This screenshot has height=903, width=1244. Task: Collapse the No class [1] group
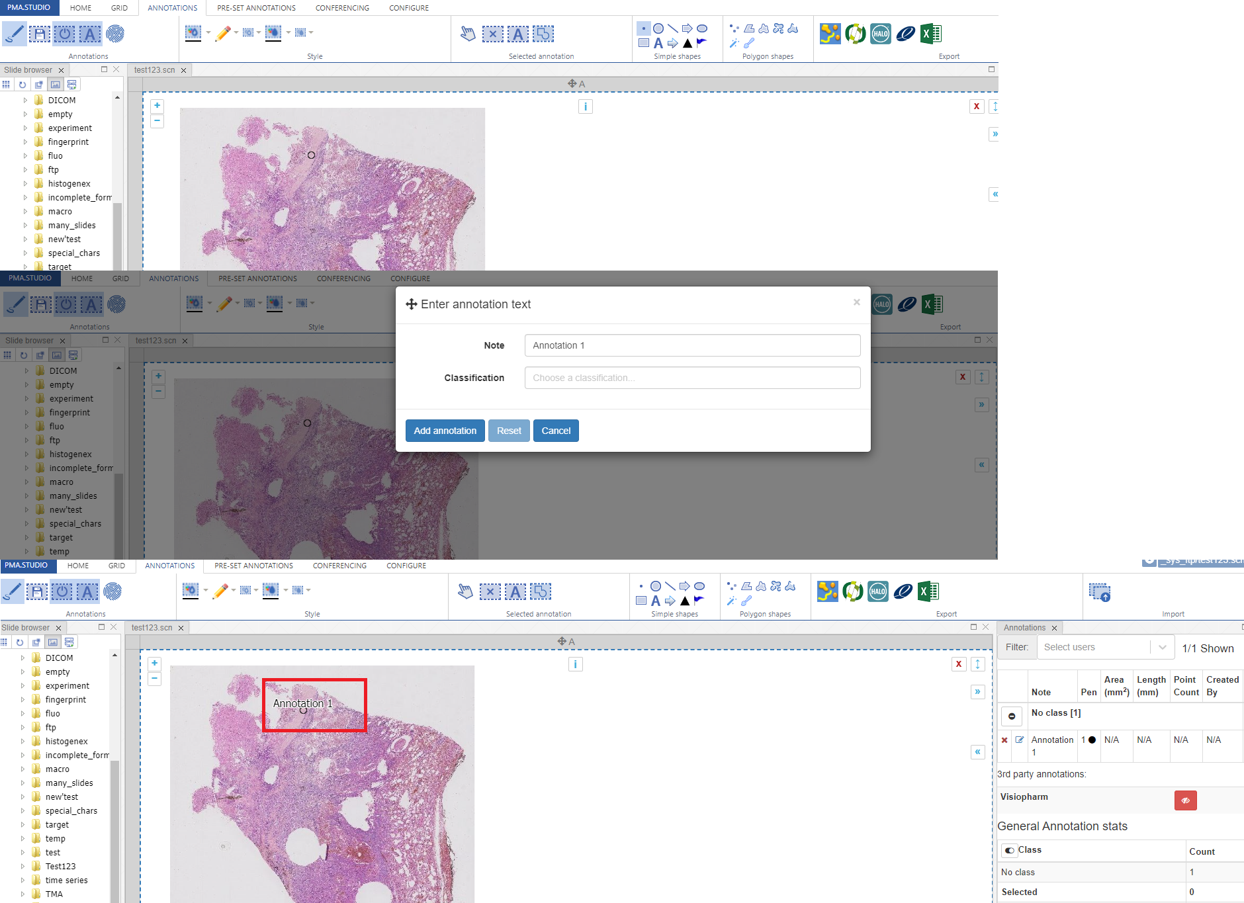tap(1012, 716)
